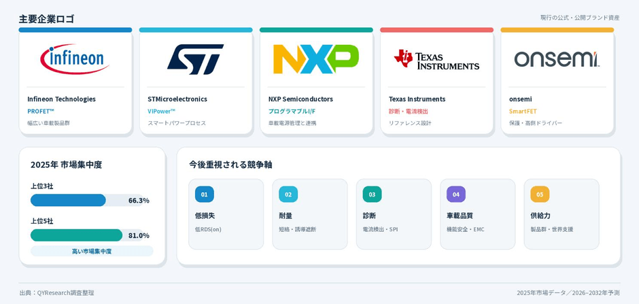Click the 現行の公式・公開ブランド資産 note
The height and width of the screenshot is (304, 639).
point(580,18)
